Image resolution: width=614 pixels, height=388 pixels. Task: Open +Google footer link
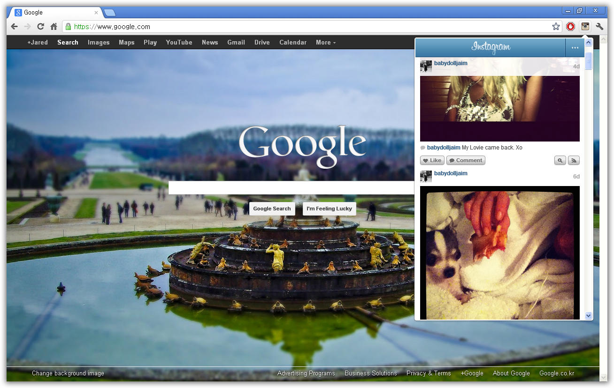(x=472, y=373)
